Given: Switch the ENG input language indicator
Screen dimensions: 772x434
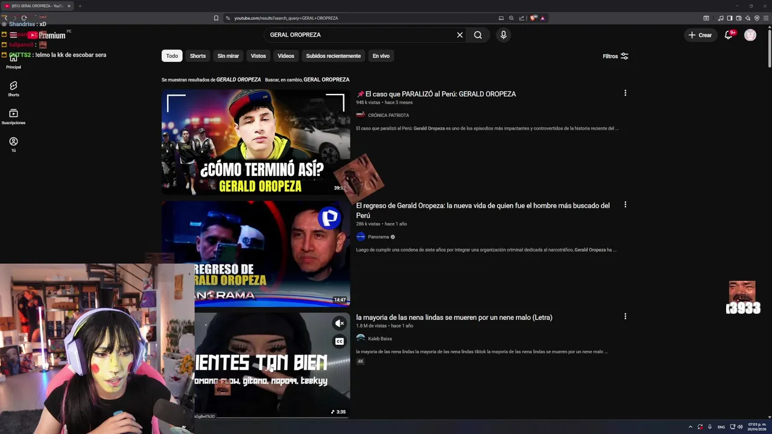Looking at the screenshot, I should click(721, 427).
